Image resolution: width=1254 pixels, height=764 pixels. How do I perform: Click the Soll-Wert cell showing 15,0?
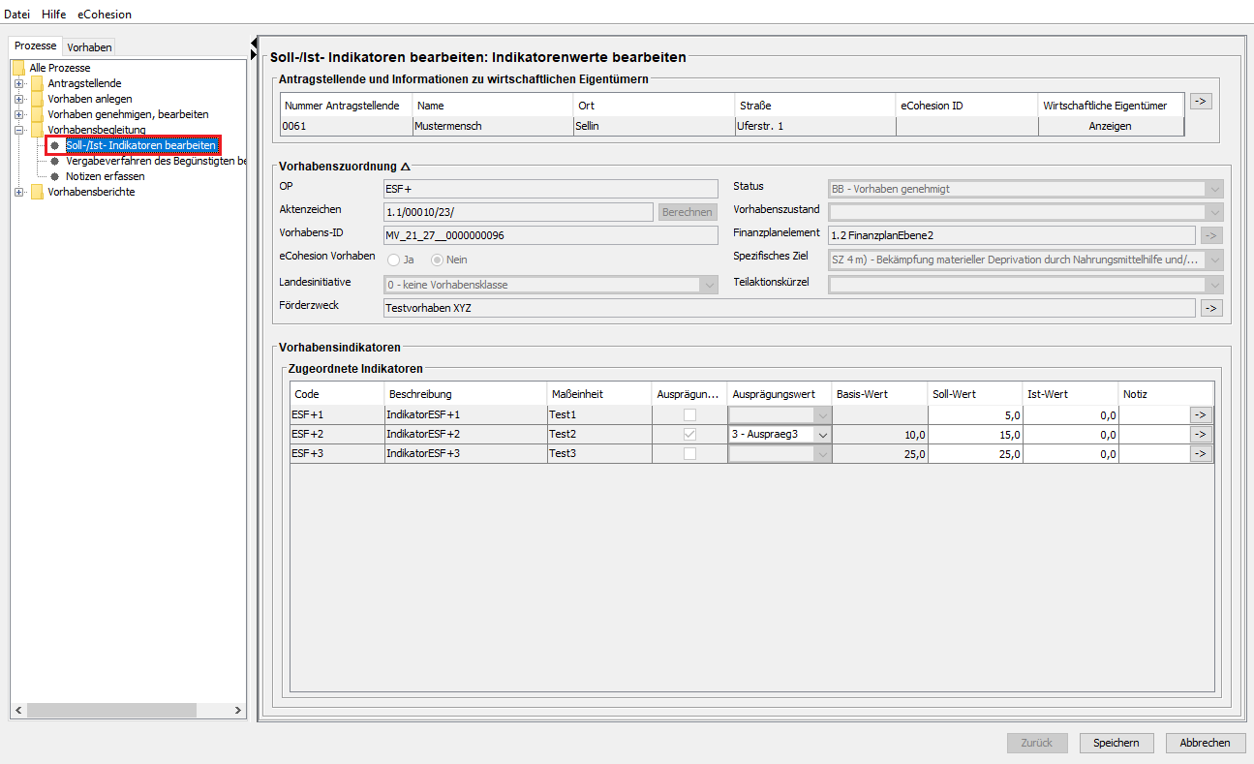click(x=975, y=435)
